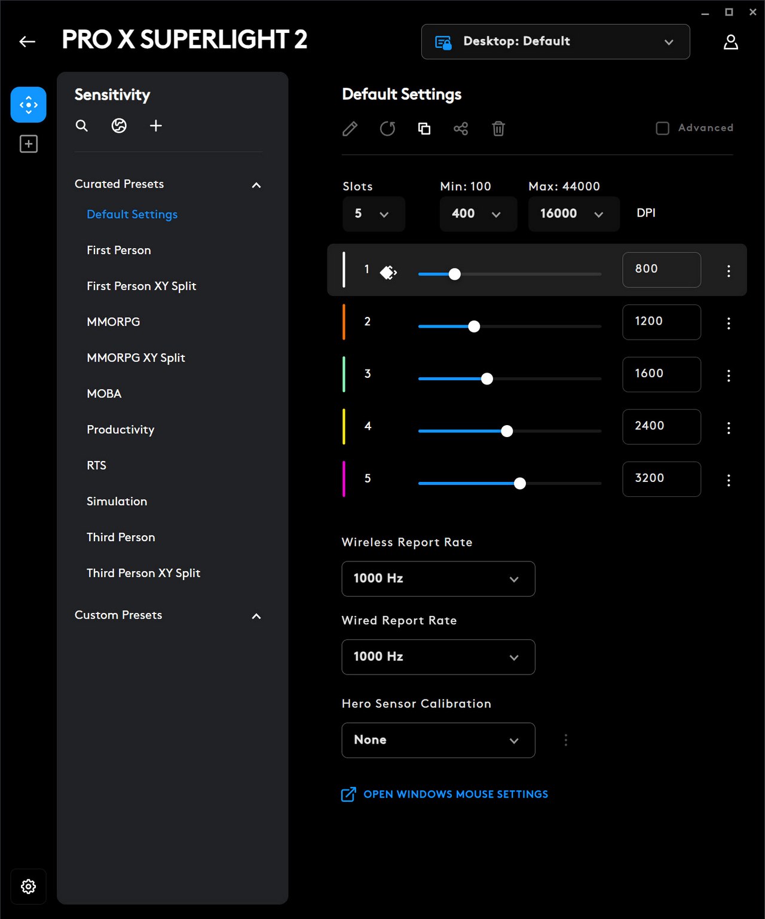Image resolution: width=765 pixels, height=919 pixels.
Task: Open the three-dot menu for the 1200 DPI slot
Action: (729, 323)
